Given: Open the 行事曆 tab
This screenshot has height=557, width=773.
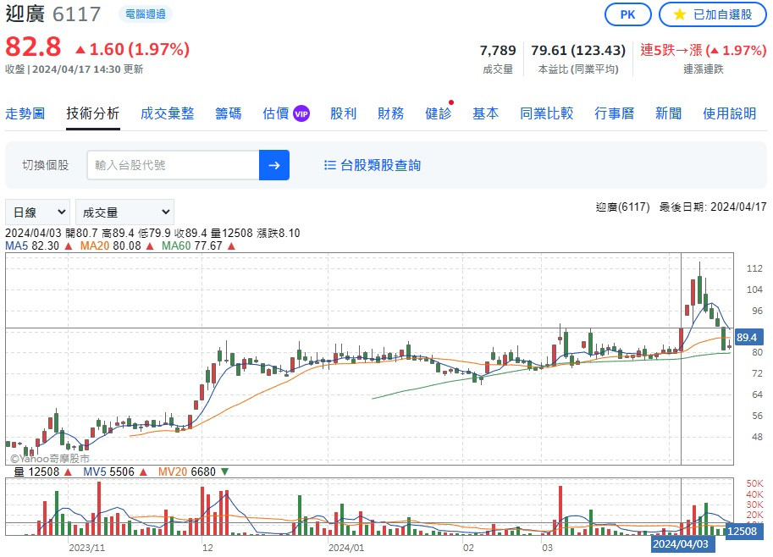Looking at the screenshot, I should (x=615, y=114).
